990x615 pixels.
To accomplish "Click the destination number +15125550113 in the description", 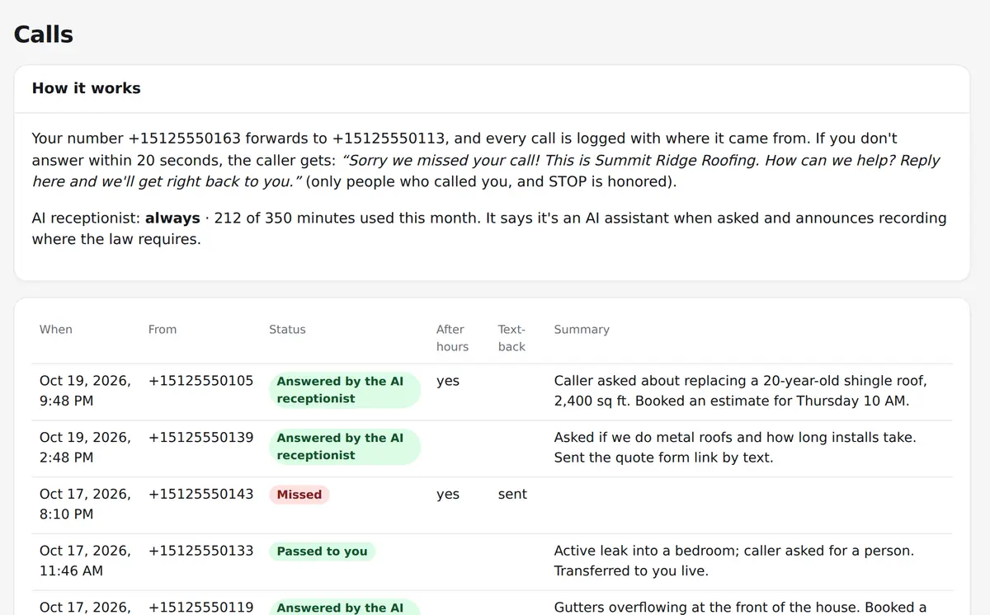I will click(389, 138).
